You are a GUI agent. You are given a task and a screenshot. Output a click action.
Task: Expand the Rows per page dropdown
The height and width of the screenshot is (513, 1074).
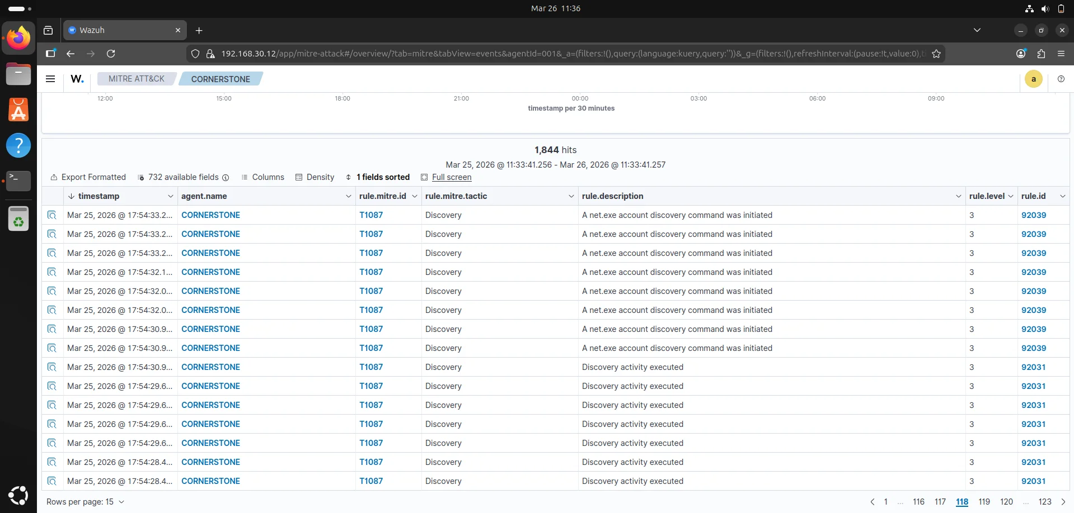click(85, 502)
